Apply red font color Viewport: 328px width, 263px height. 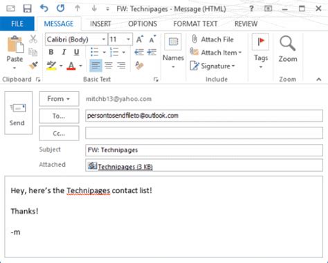pos(71,66)
